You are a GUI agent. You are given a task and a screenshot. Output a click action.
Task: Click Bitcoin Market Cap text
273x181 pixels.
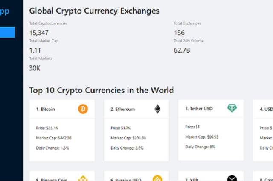[x=54, y=138]
